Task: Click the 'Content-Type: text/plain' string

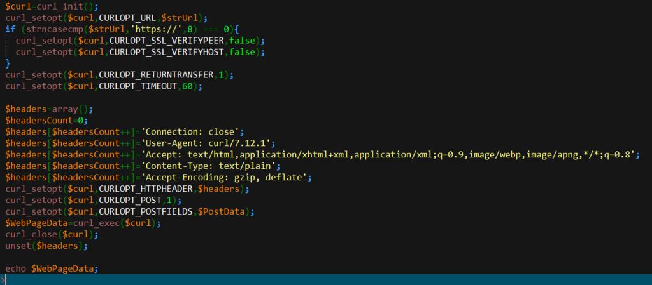Action: click(208, 166)
